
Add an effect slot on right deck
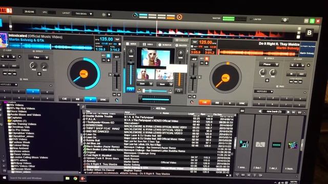click(267, 80)
